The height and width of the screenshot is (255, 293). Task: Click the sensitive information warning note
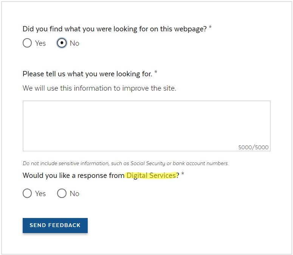pyautogui.click(x=126, y=164)
